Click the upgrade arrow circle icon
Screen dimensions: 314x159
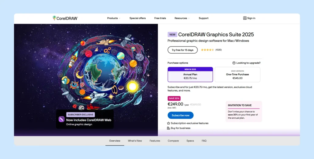(x=234, y=63)
